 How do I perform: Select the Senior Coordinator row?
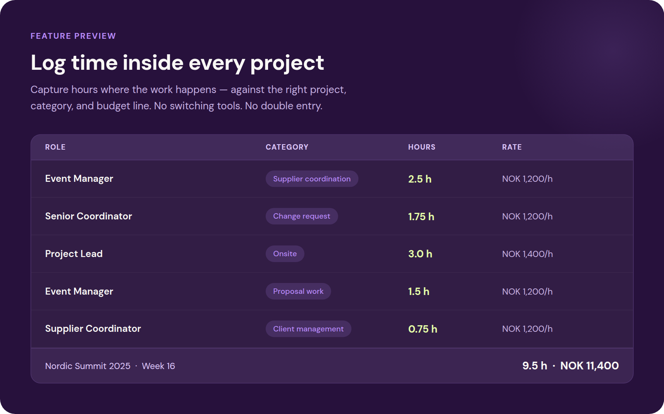[x=88, y=216]
